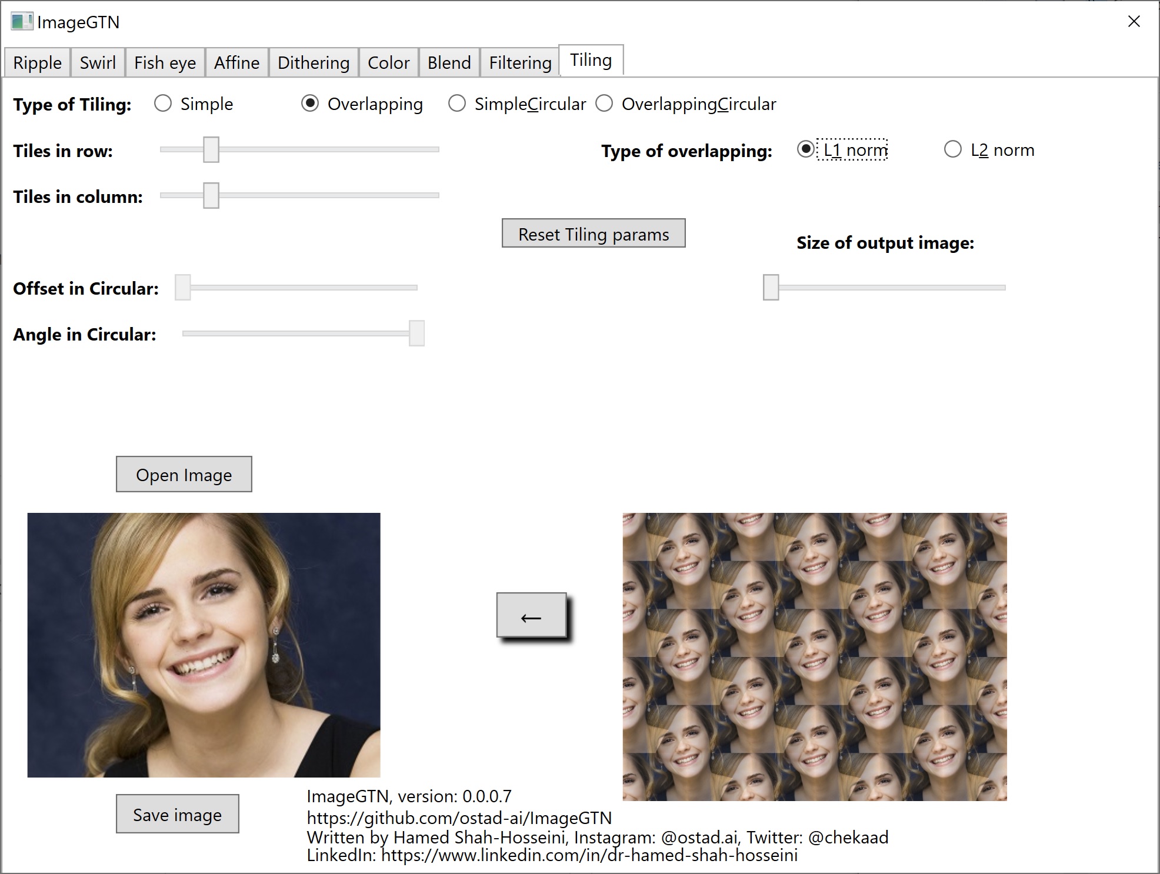The height and width of the screenshot is (874, 1160).
Task: Close the ImageGTN window
Action: [x=1134, y=22]
